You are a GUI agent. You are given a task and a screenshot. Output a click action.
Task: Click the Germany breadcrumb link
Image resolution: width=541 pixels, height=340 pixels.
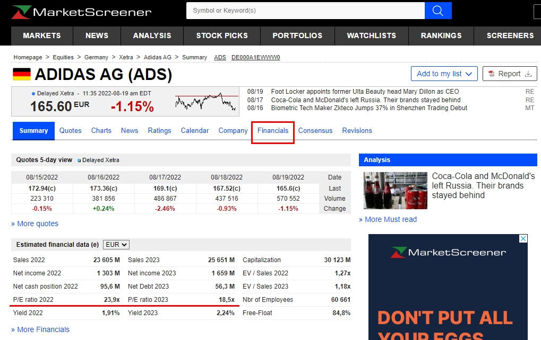tap(96, 58)
